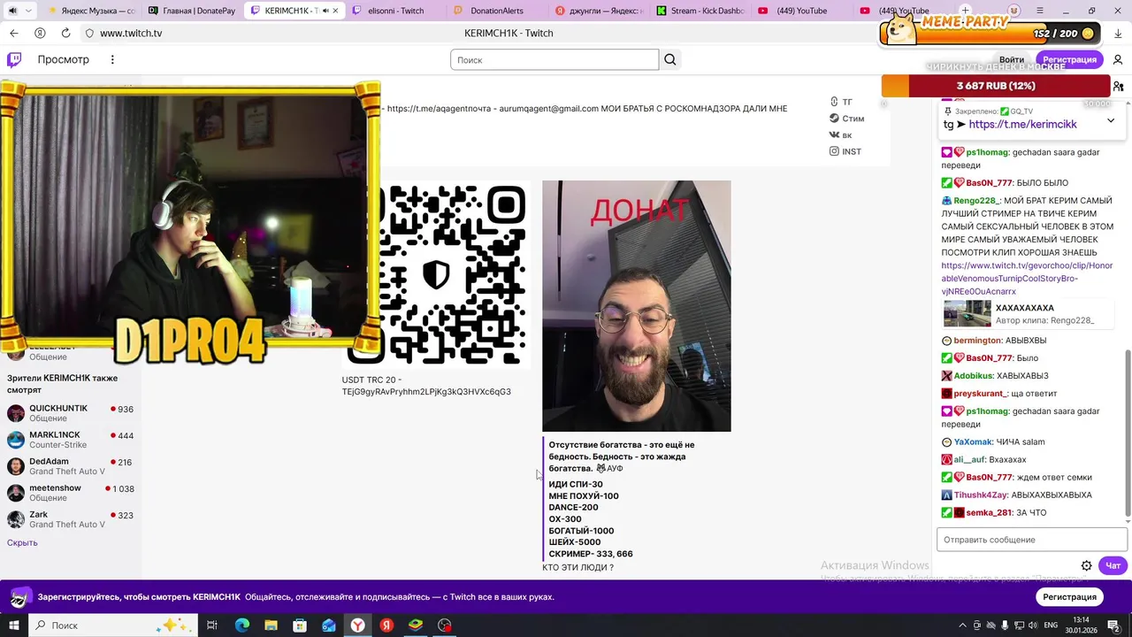This screenshot has height=637, width=1132.
Task: Open File Explorer from taskbar
Action: click(x=271, y=625)
